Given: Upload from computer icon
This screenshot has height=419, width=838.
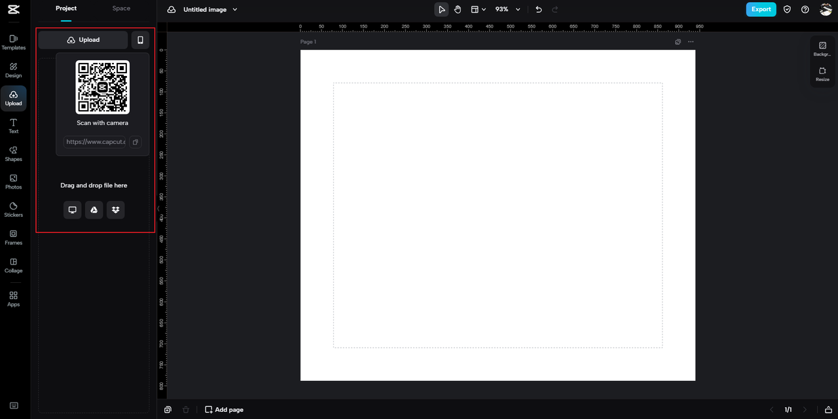Looking at the screenshot, I should 73,209.
